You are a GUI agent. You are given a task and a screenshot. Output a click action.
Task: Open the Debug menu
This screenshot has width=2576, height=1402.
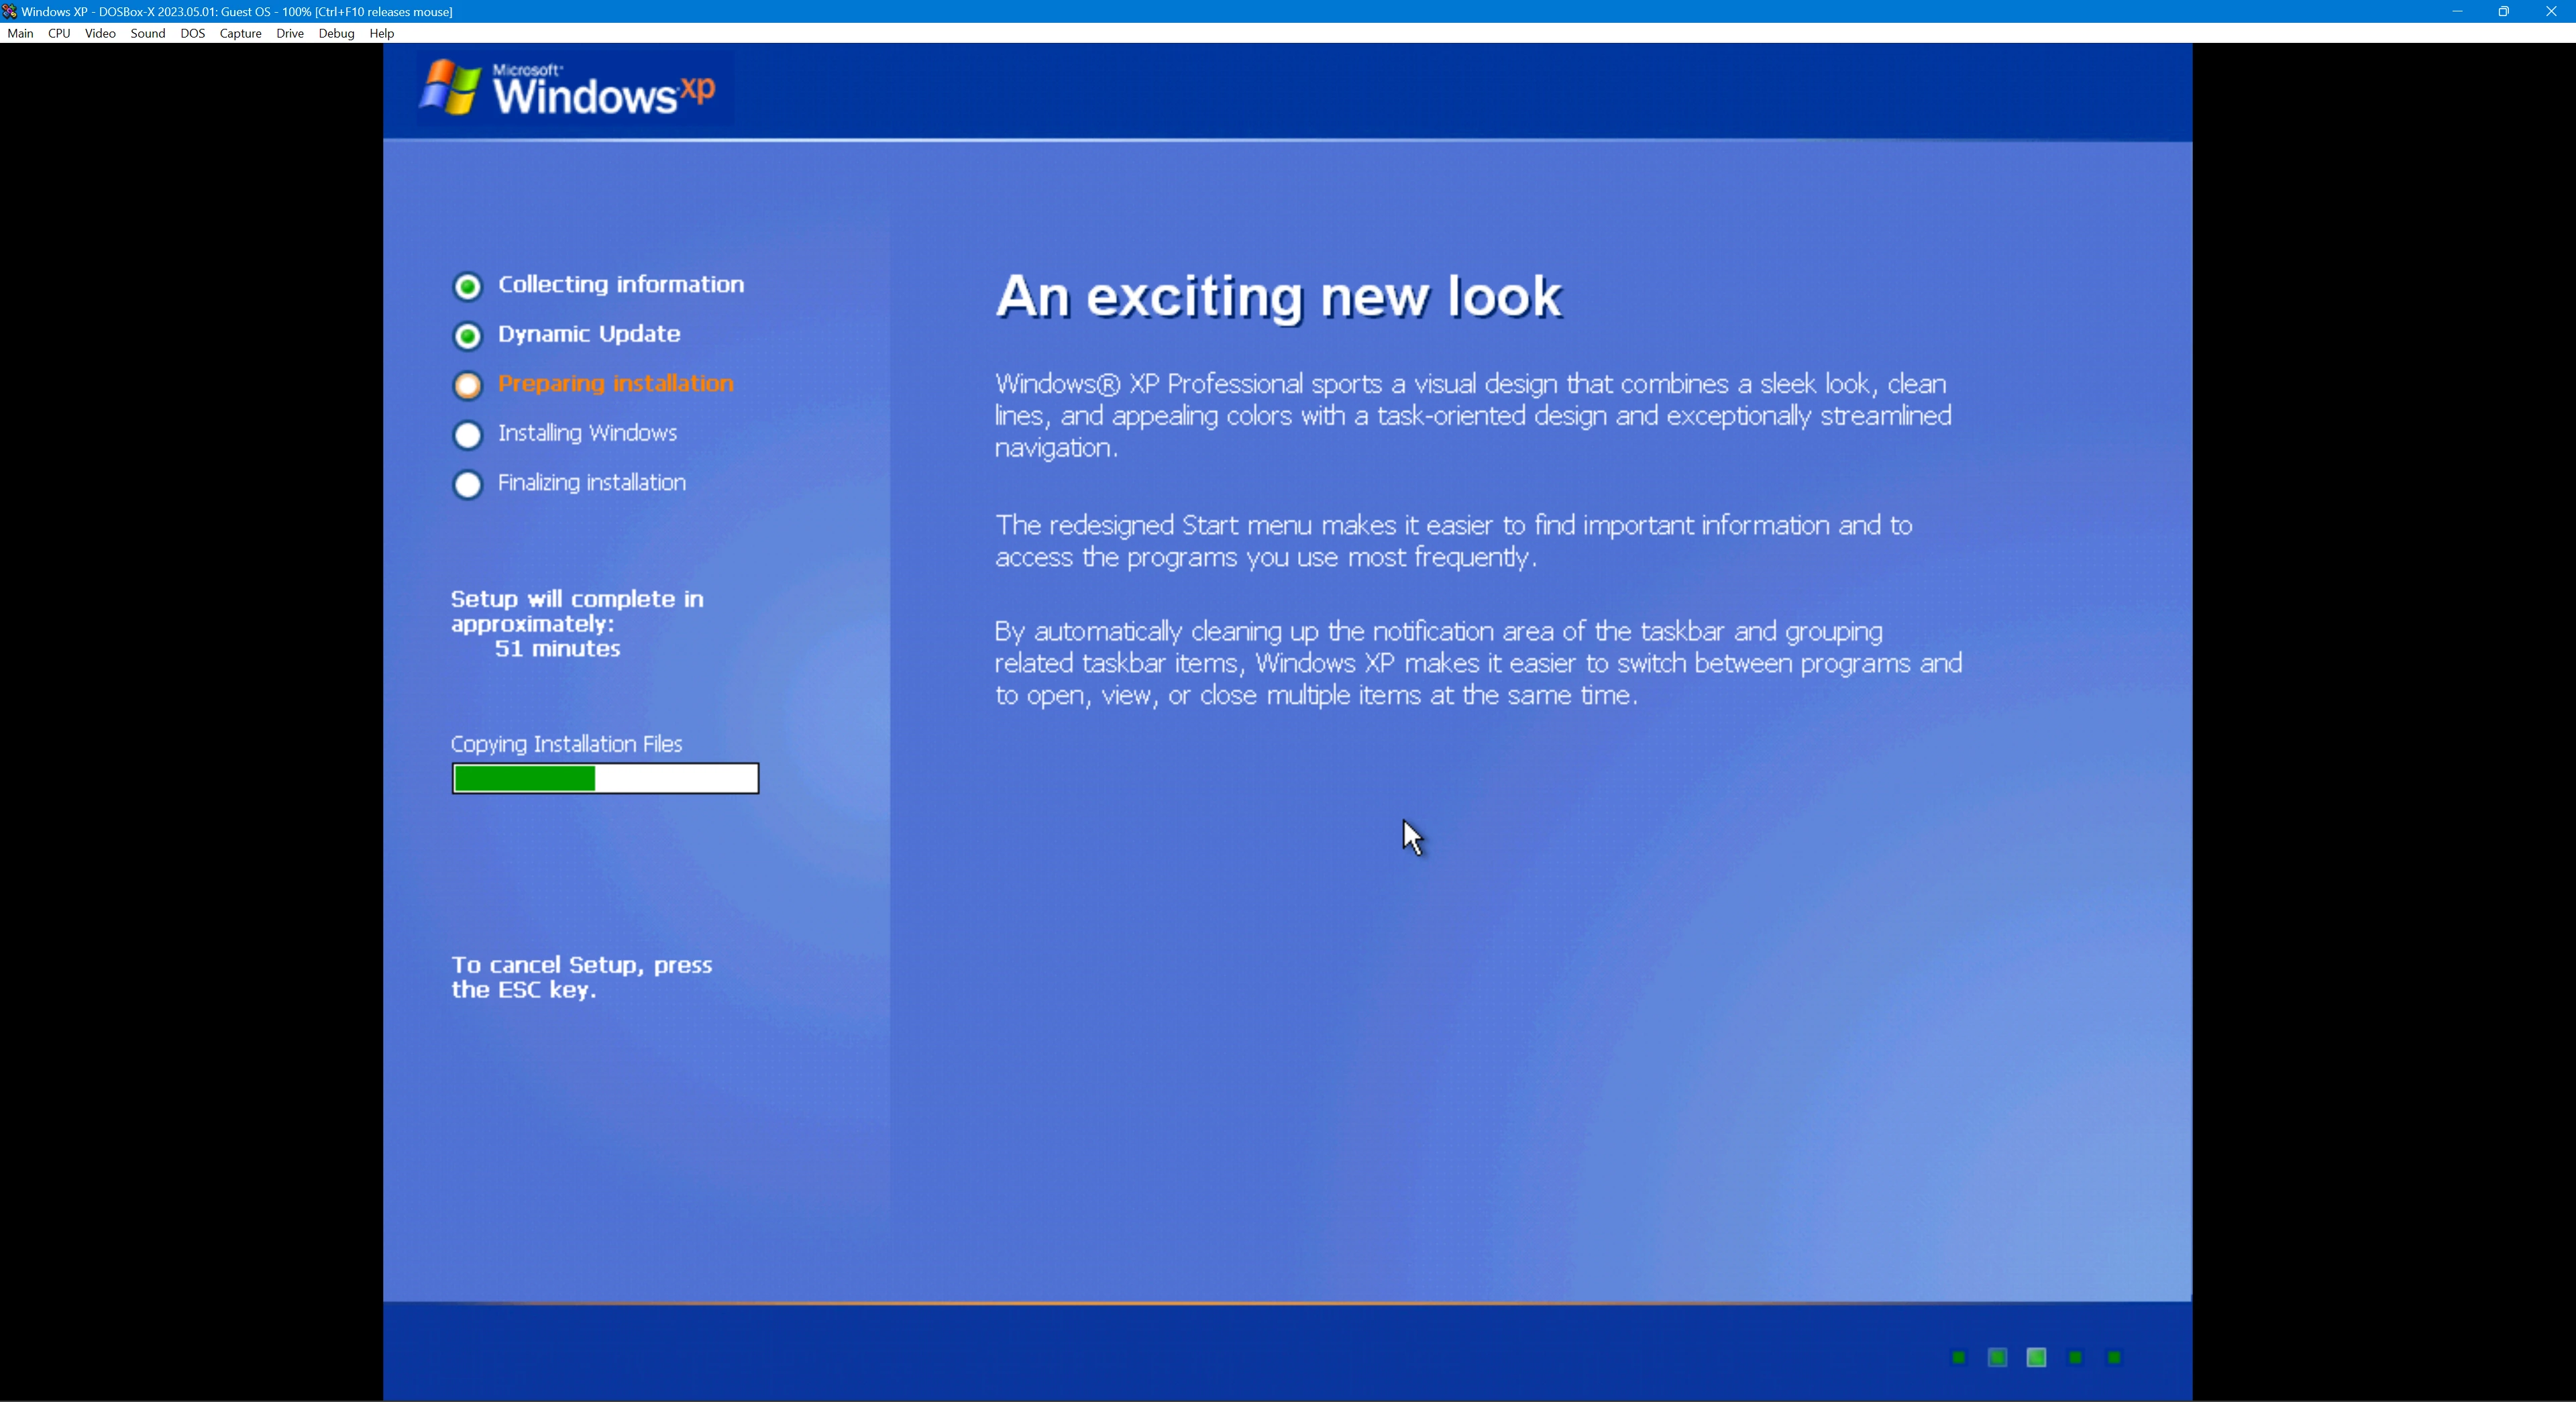point(336,33)
